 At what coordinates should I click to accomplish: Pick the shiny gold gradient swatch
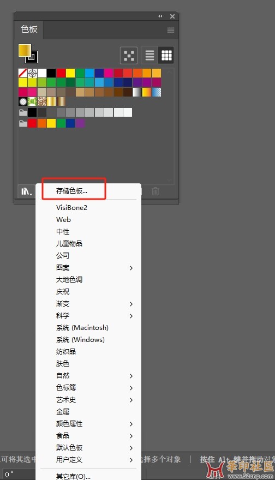click(x=51, y=101)
